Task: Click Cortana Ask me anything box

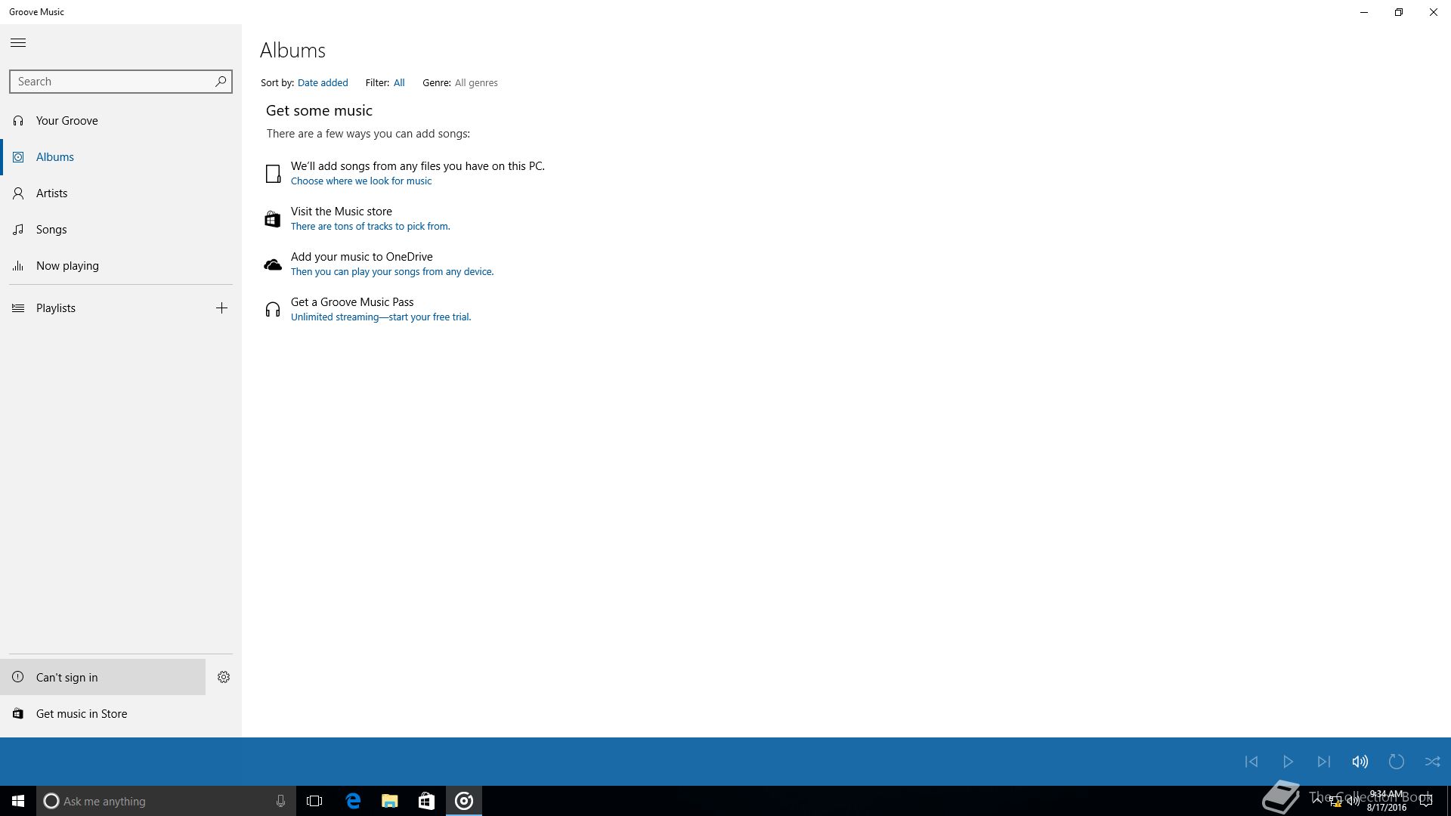Action: click(x=166, y=801)
